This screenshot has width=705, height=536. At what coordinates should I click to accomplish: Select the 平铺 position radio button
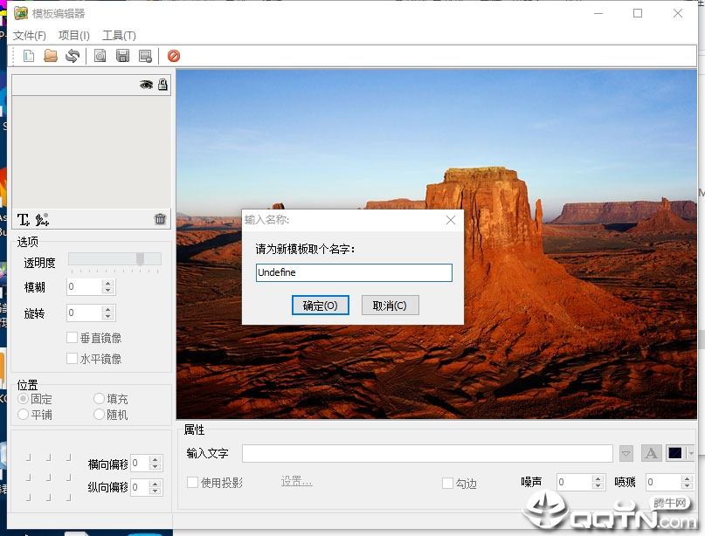[x=23, y=415]
